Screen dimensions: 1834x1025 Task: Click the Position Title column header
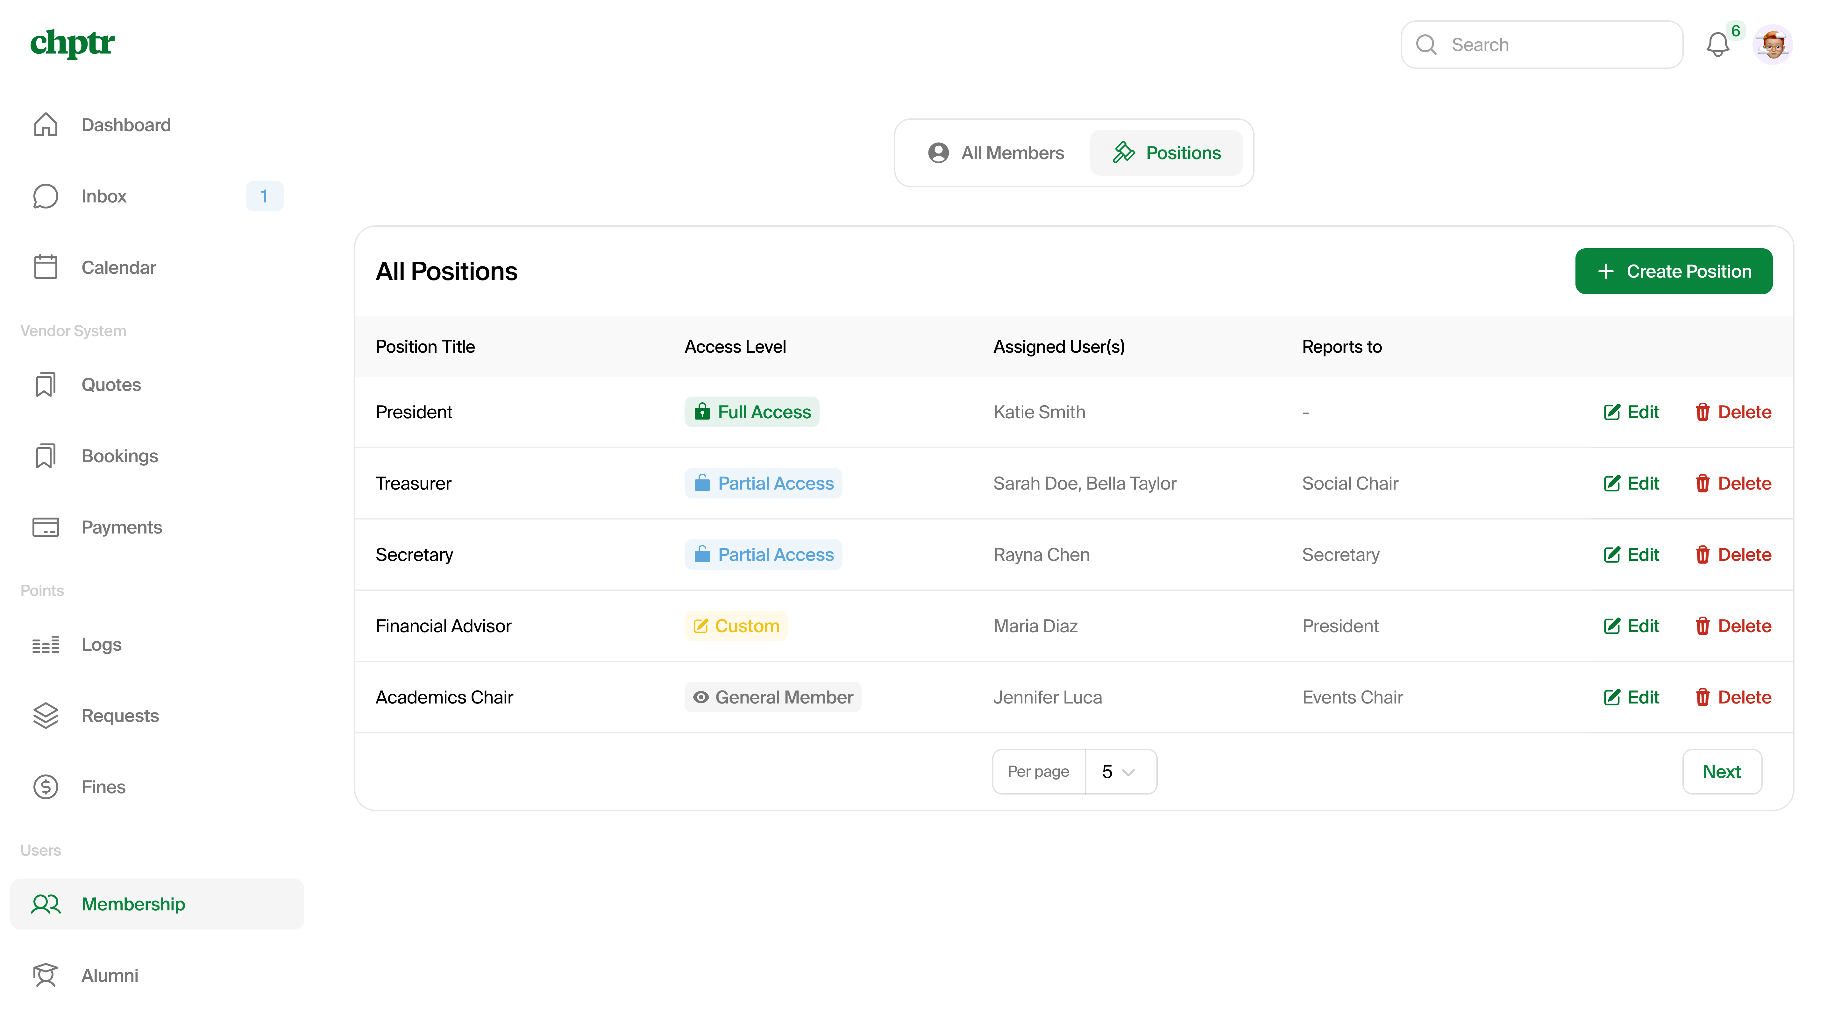[x=425, y=347]
